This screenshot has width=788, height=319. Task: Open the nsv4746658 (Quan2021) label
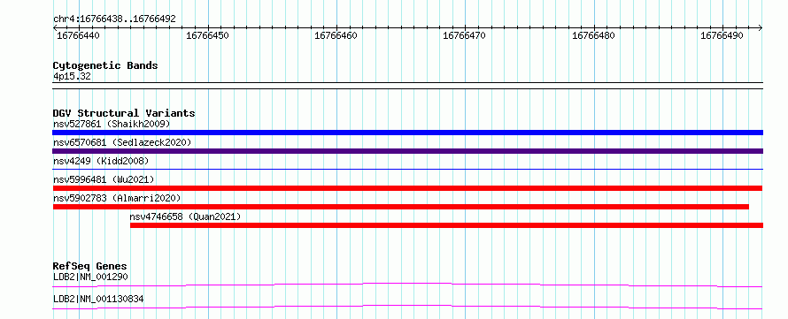click(185, 216)
